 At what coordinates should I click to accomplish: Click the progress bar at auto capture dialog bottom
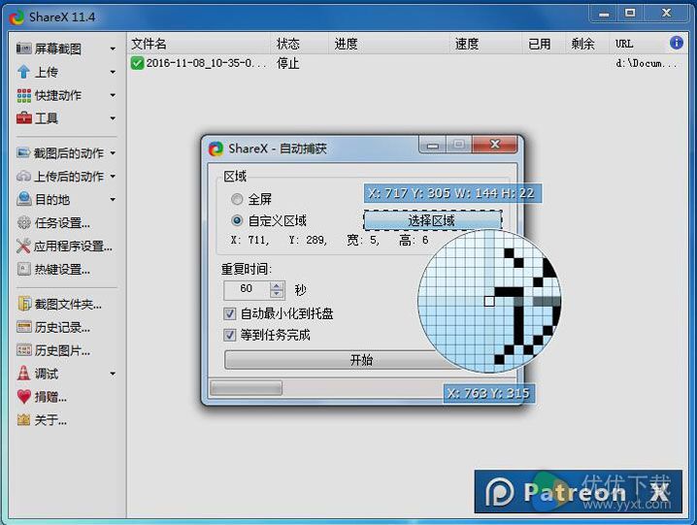point(246,388)
